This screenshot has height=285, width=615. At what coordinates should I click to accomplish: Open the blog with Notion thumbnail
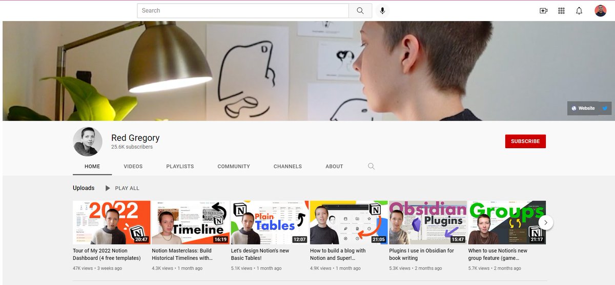pyautogui.click(x=349, y=222)
